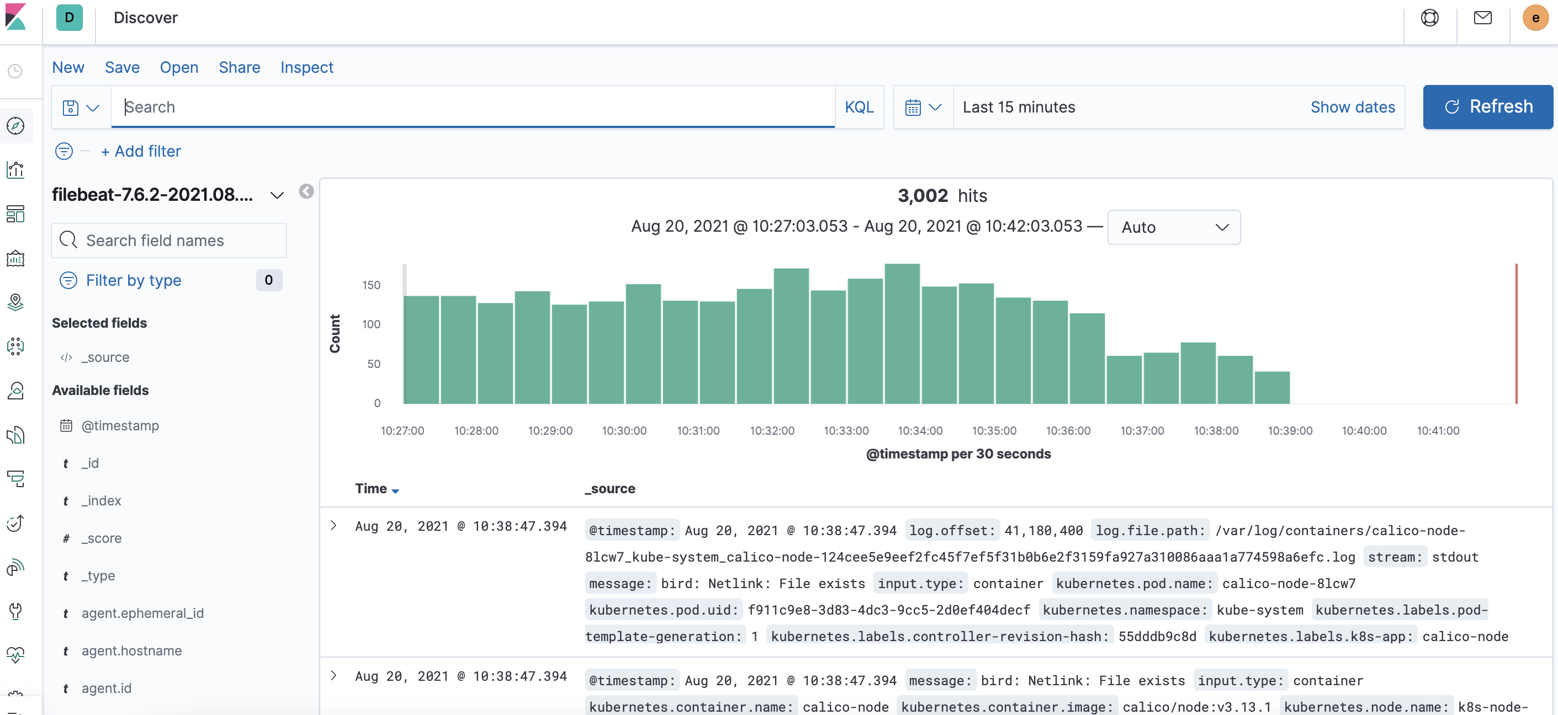
Task: Open the help lifebuoy icon
Action: point(1430,18)
